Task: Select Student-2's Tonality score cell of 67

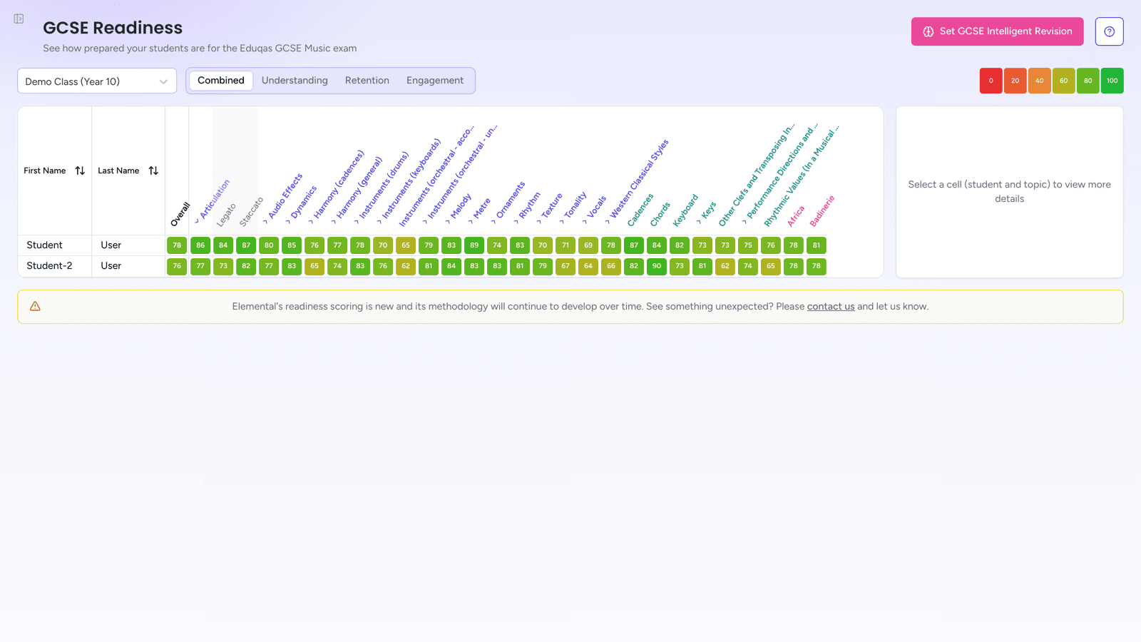Action: 566,266
